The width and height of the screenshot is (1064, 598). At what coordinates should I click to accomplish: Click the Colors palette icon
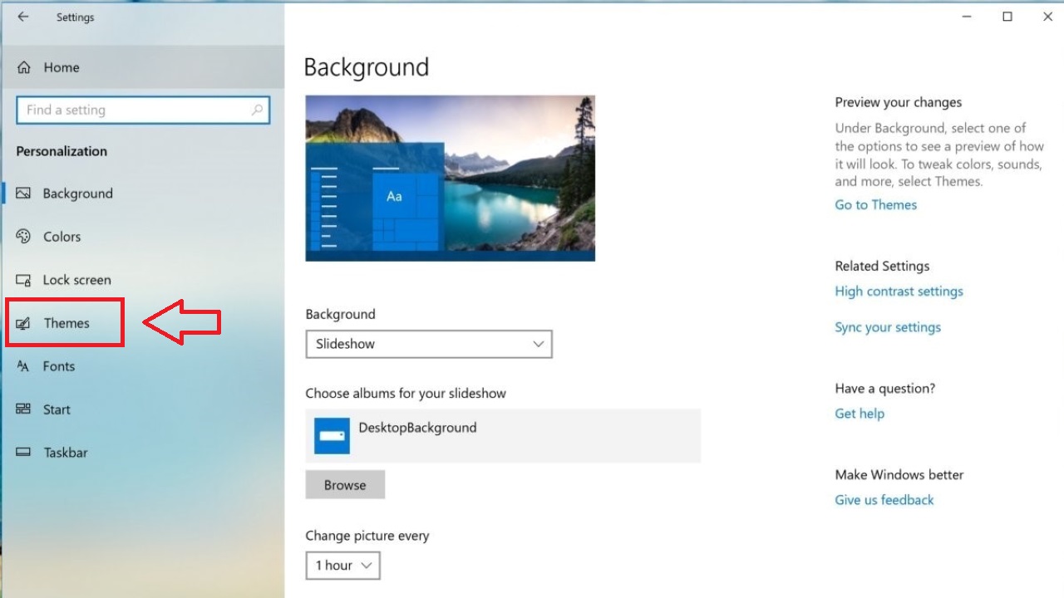pyautogui.click(x=23, y=237)
